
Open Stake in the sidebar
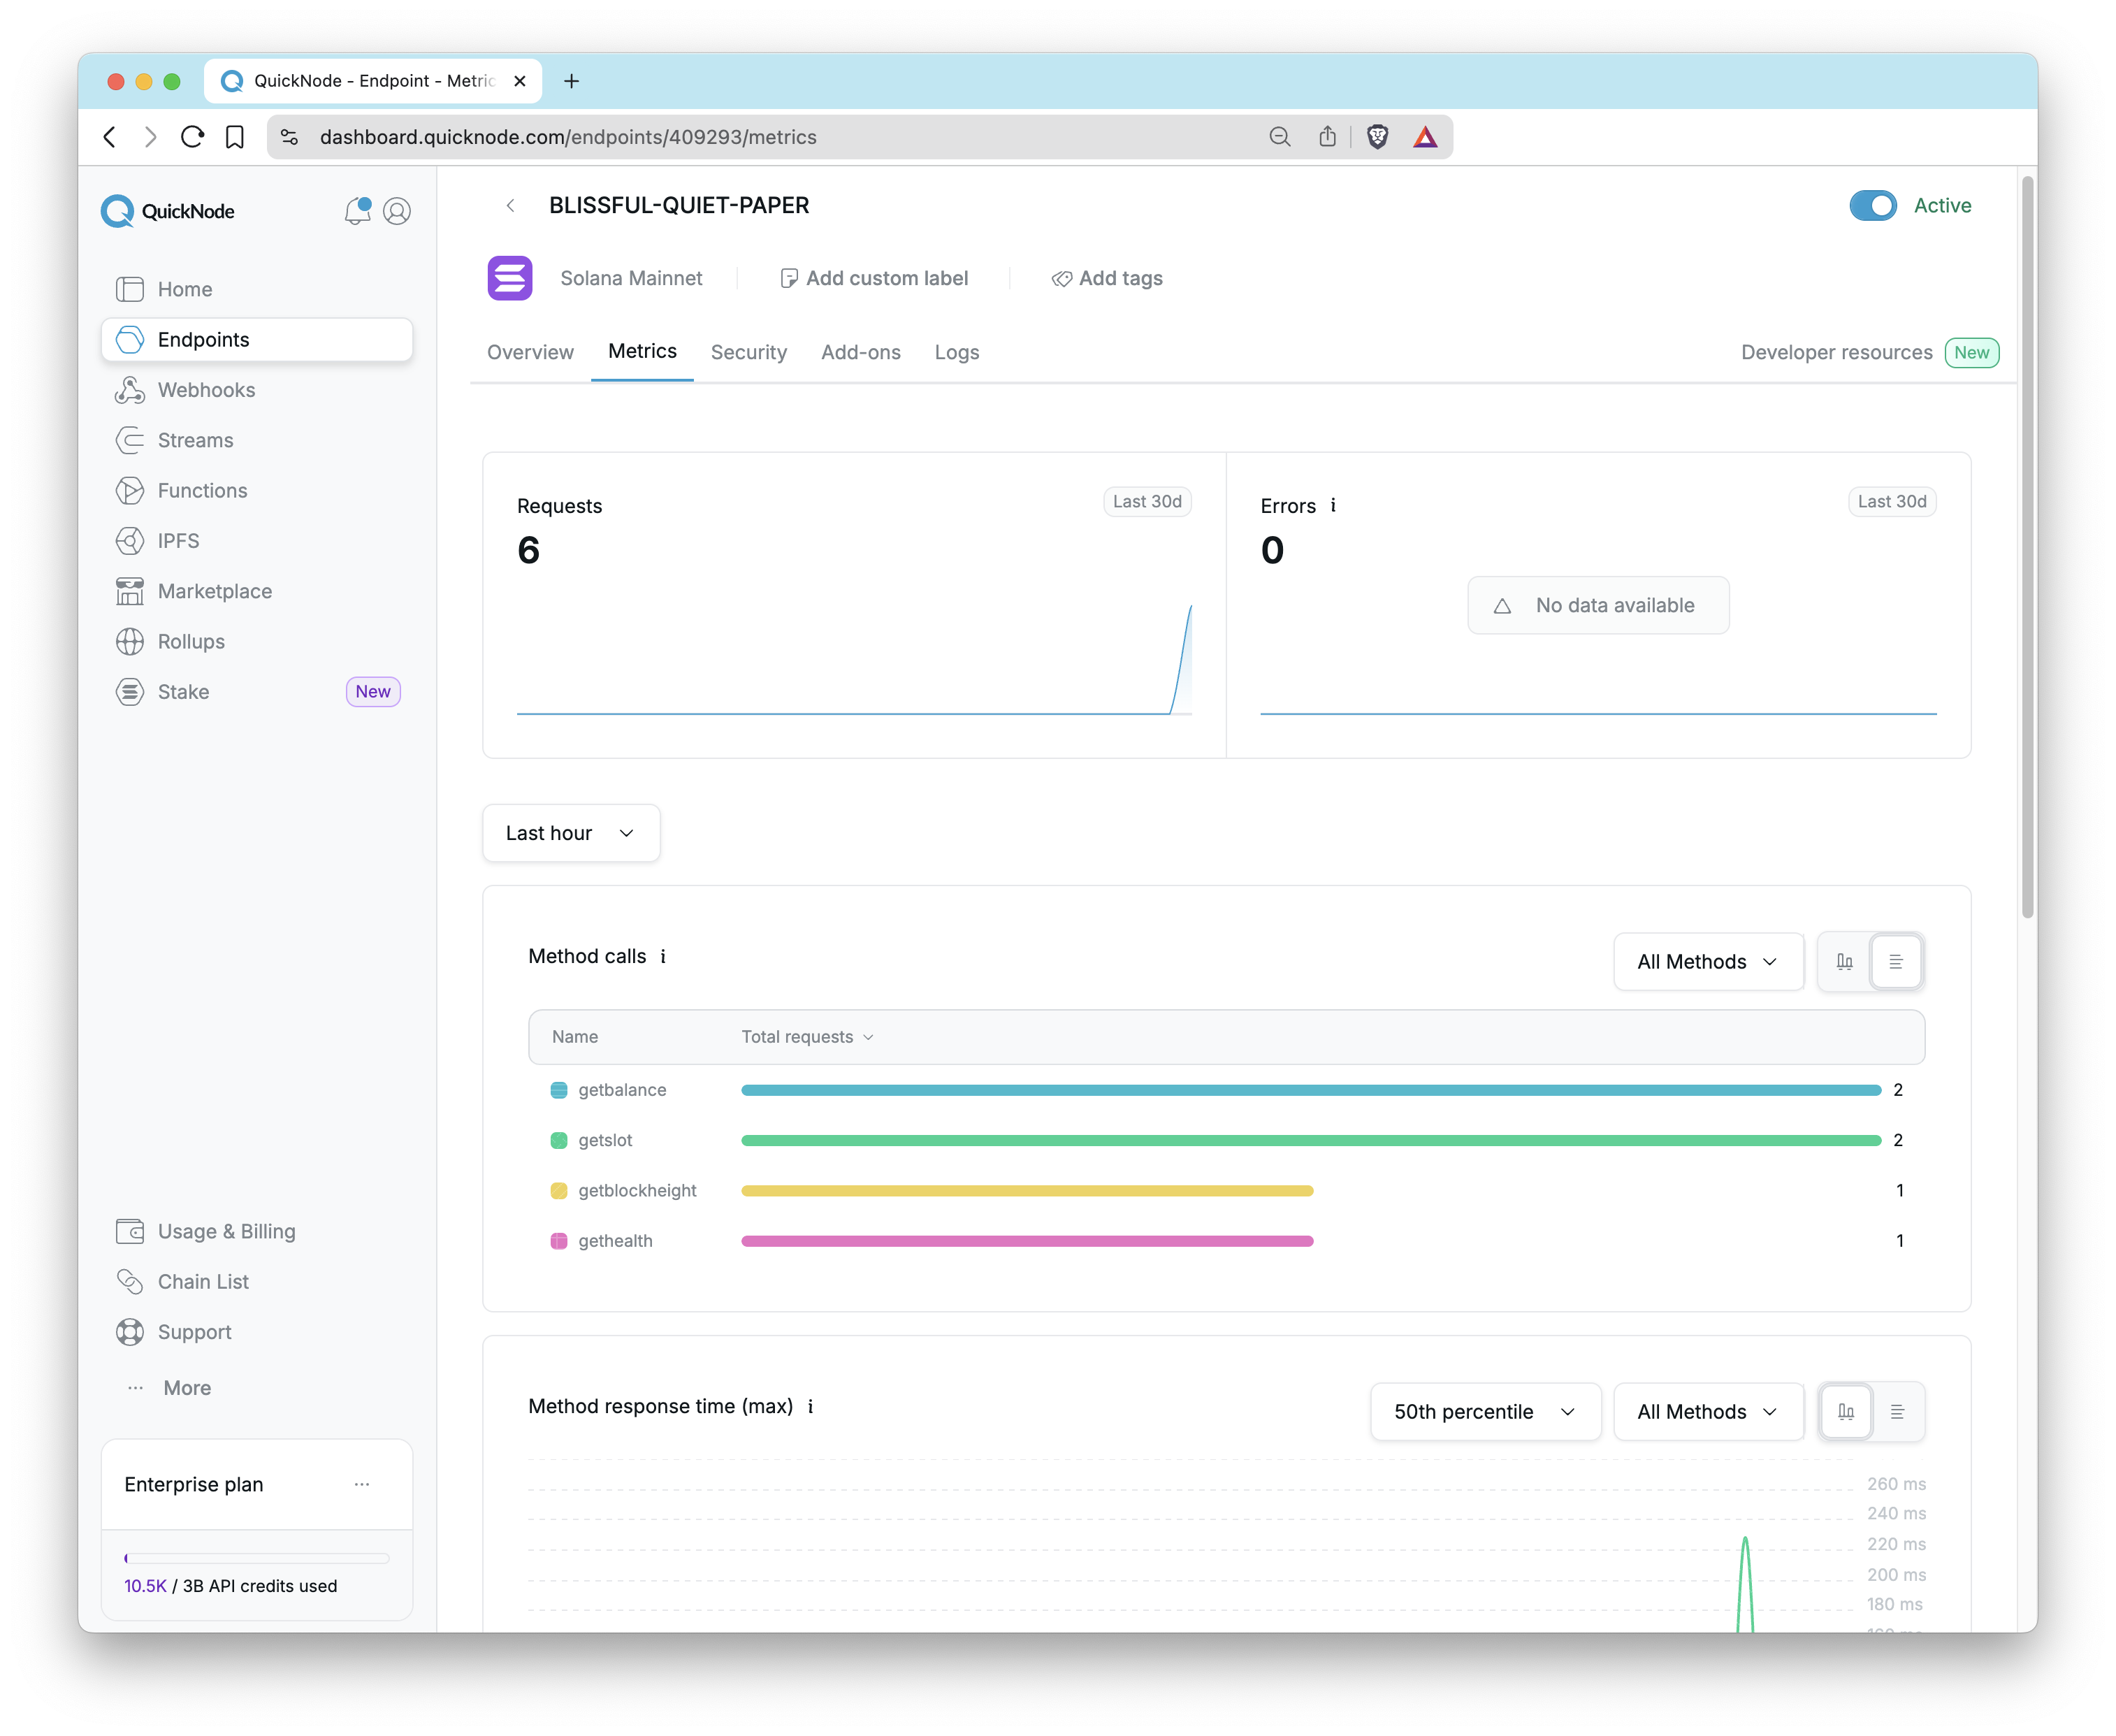click(x=257, y=692)
